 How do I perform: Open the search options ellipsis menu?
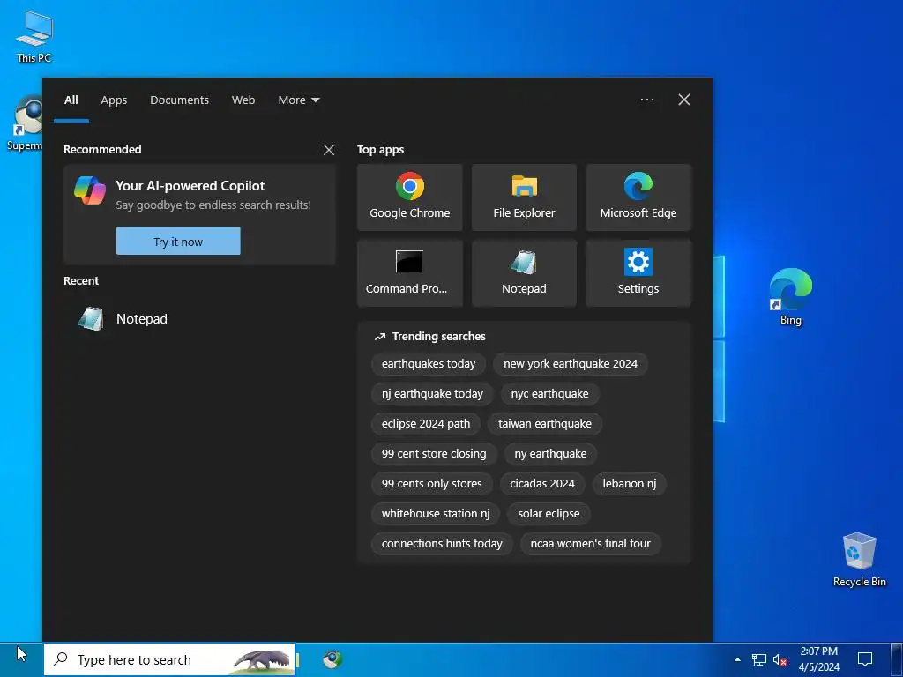point(647,100)
